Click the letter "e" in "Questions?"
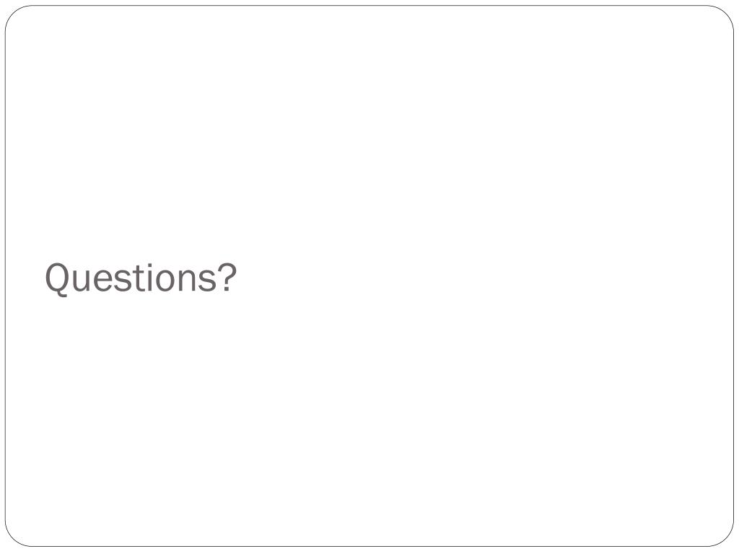The image size is (739, 554). click(103, 281)
